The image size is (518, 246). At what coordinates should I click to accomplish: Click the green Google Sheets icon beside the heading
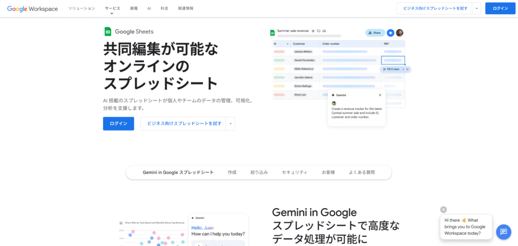(x=108, y=32)
